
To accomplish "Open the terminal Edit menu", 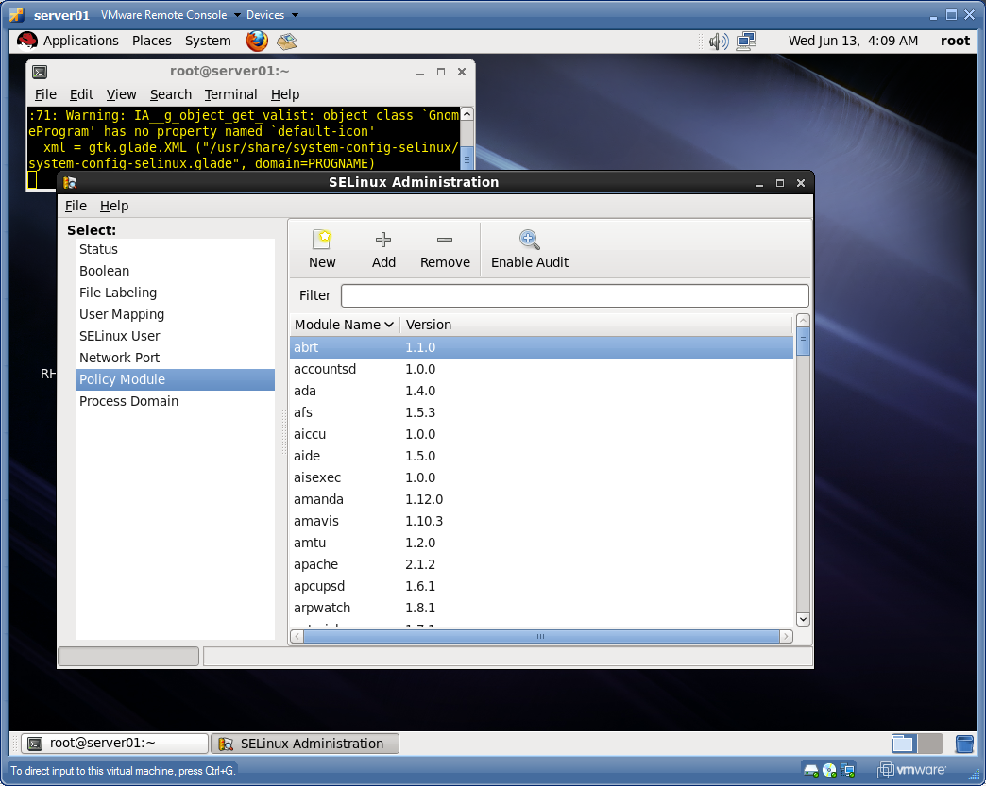I will point(81,95).
